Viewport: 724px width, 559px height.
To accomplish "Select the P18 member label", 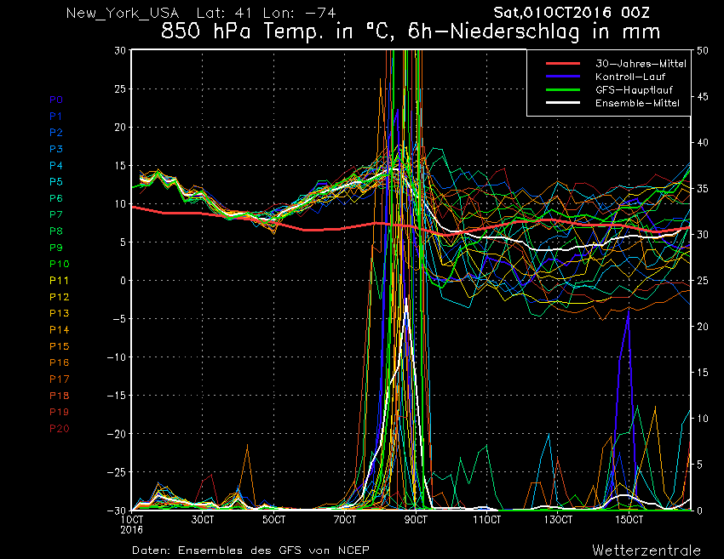I will (60, 396).
